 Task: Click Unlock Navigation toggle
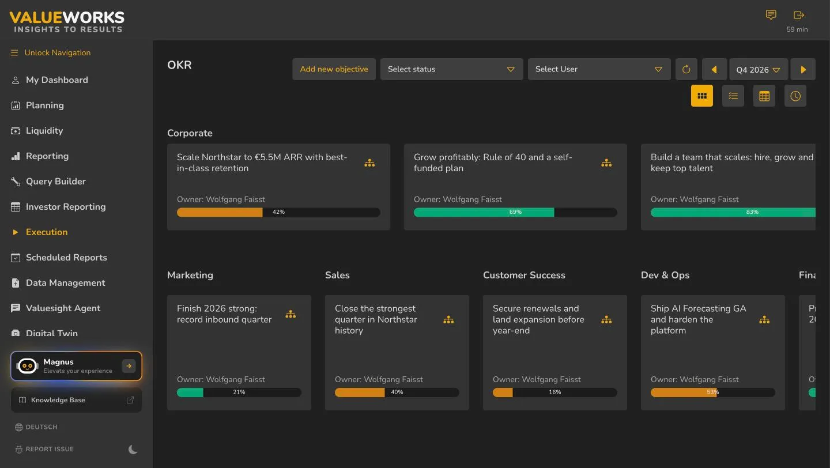(x=51, y=52)
